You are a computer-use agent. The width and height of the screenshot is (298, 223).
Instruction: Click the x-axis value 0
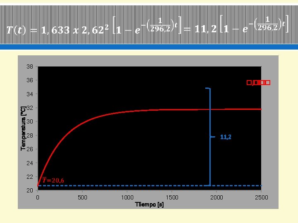pyautogui.click(x=38, y=197)
